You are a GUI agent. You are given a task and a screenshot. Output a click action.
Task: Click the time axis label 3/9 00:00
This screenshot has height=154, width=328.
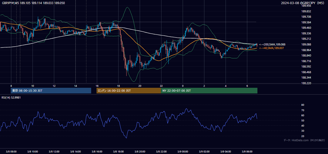(x=183, y=151)
